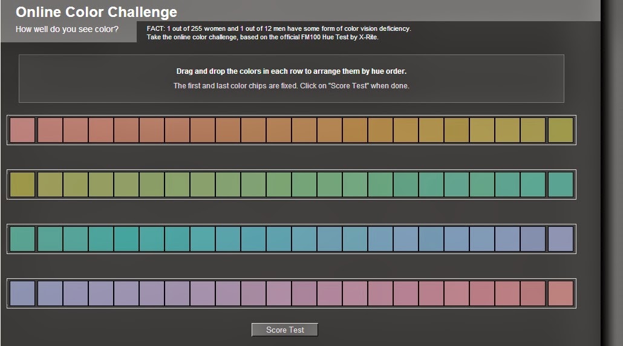Pick the second-to-last chip in the olive-to-teal row
Image resolution: width=623 pixels, height=346 pixels.
(533, 184)
